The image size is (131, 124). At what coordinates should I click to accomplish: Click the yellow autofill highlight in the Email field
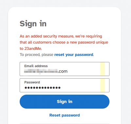[x=103, y=69]
